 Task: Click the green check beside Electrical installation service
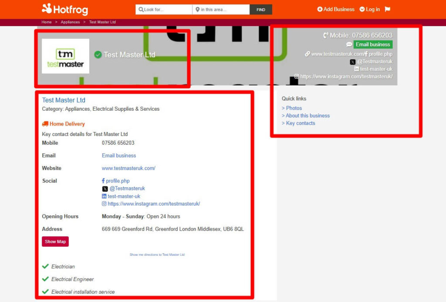[x=45, y=292]
